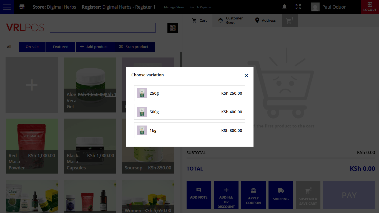Click the product list scrollbar
The height and width of the screenshot is (213, 379).
(x=181, y=60)
